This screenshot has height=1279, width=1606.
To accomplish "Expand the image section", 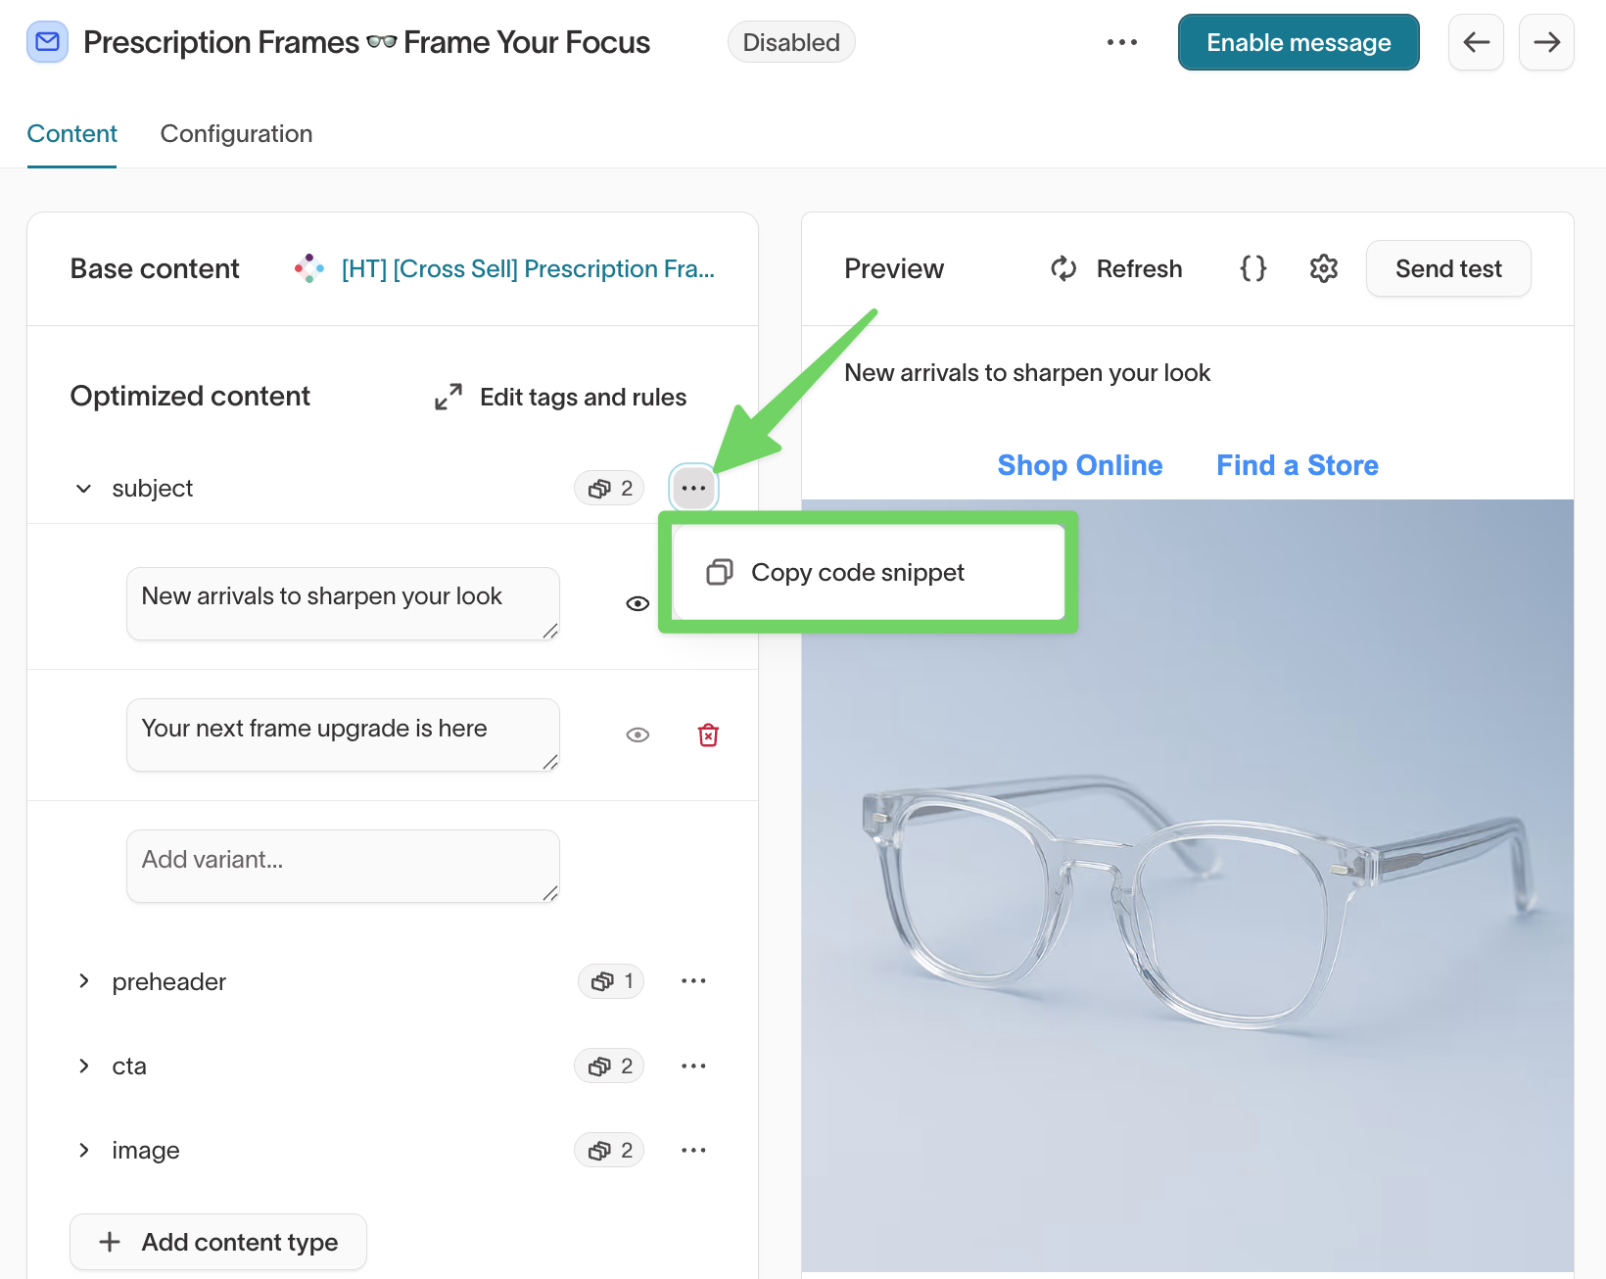I will point(83,1150).
